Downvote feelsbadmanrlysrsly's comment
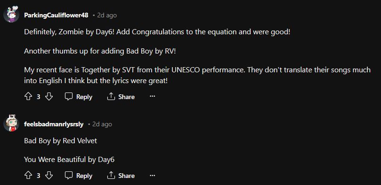381x185 pixels. point(49,176)
